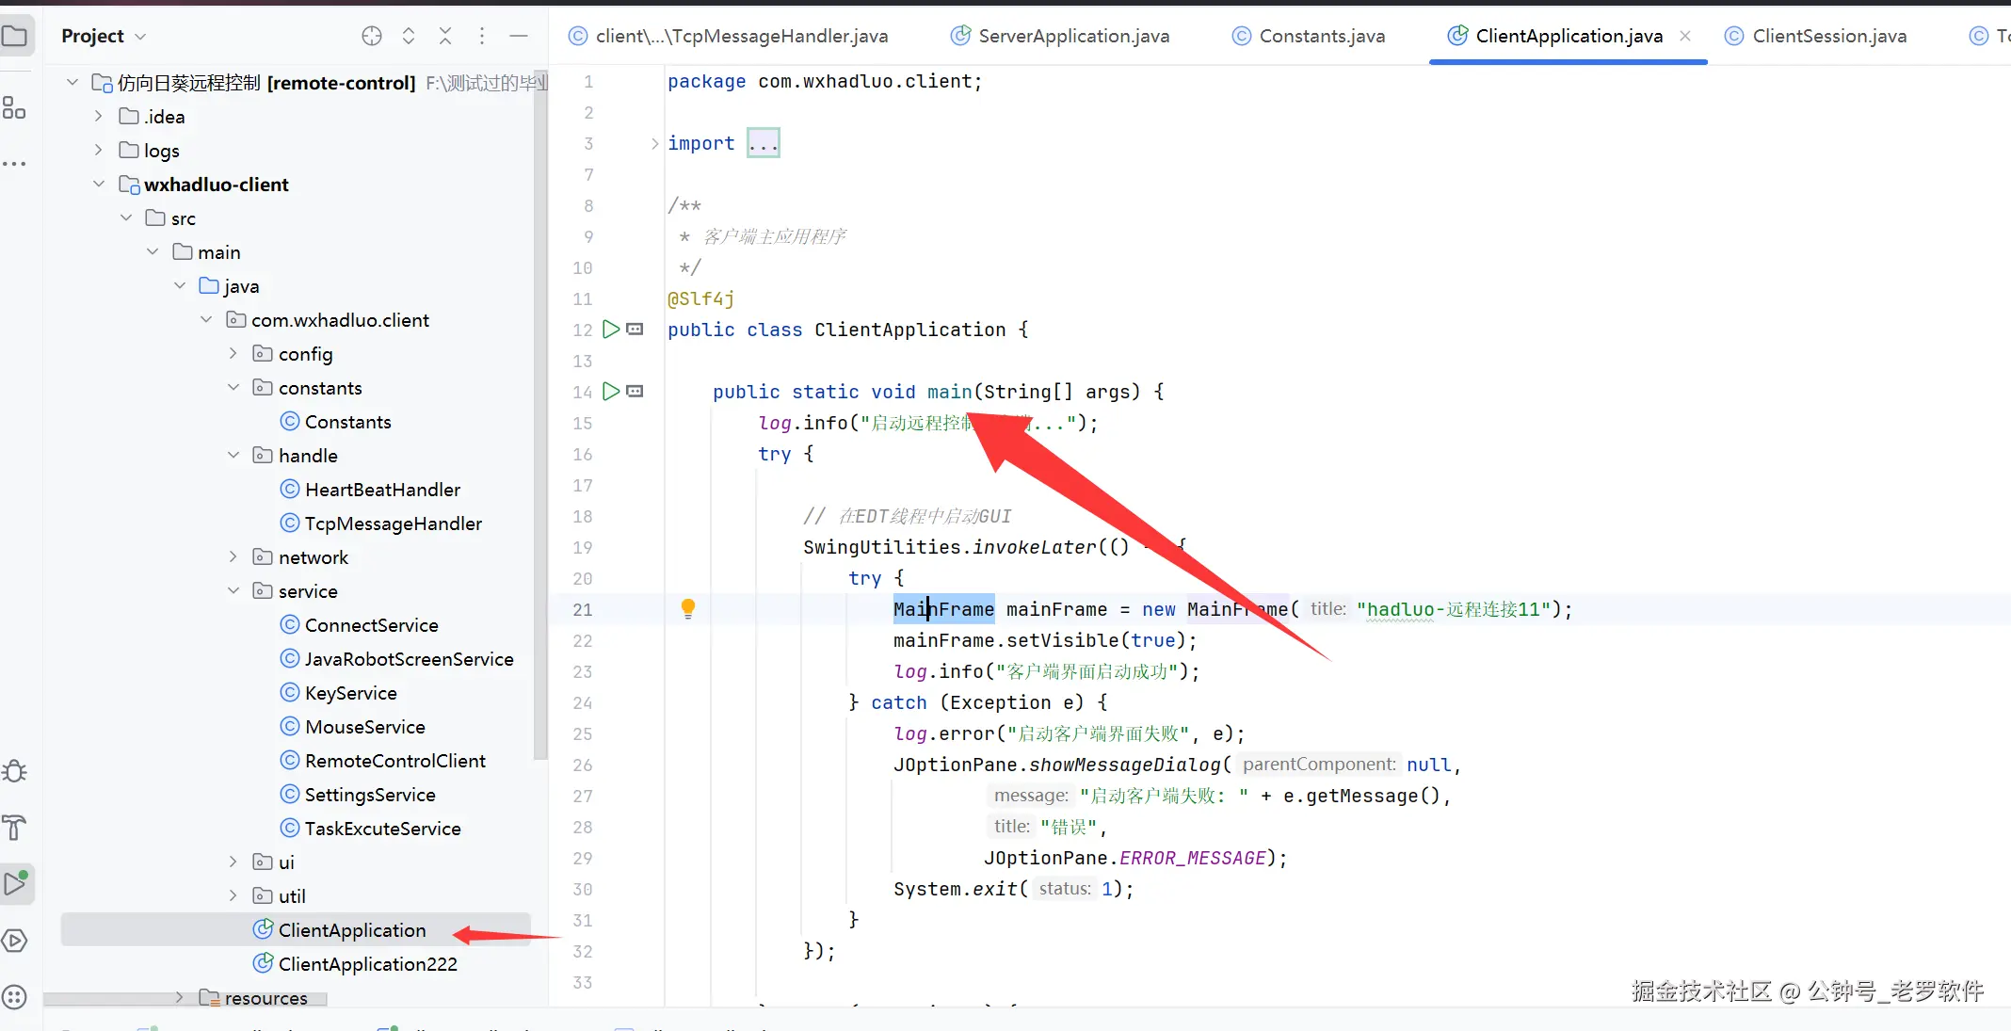Open Project panel options (three dots)
The image size is (2011, 1031).
tap(482, 36)
